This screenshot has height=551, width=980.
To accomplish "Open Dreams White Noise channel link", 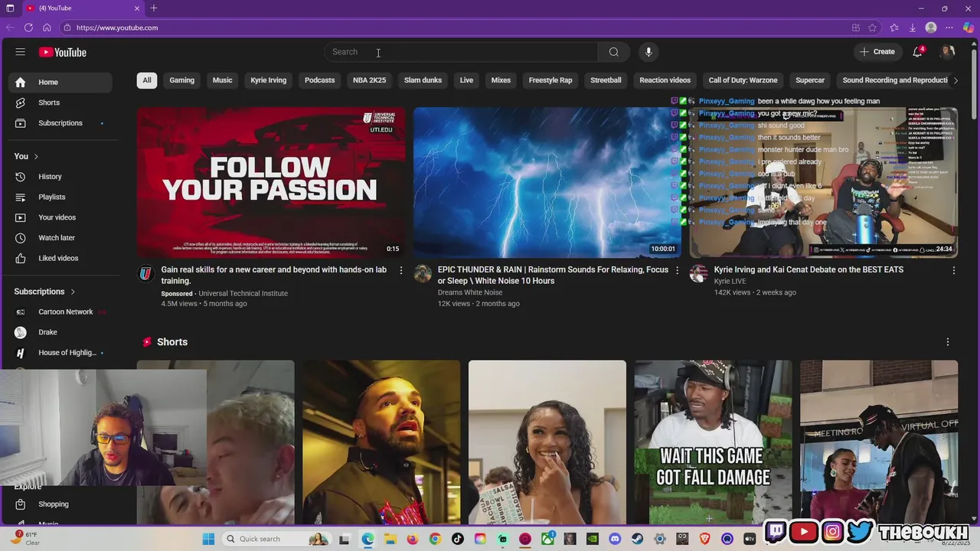I will pyautogui.click(x=470, y=292).
